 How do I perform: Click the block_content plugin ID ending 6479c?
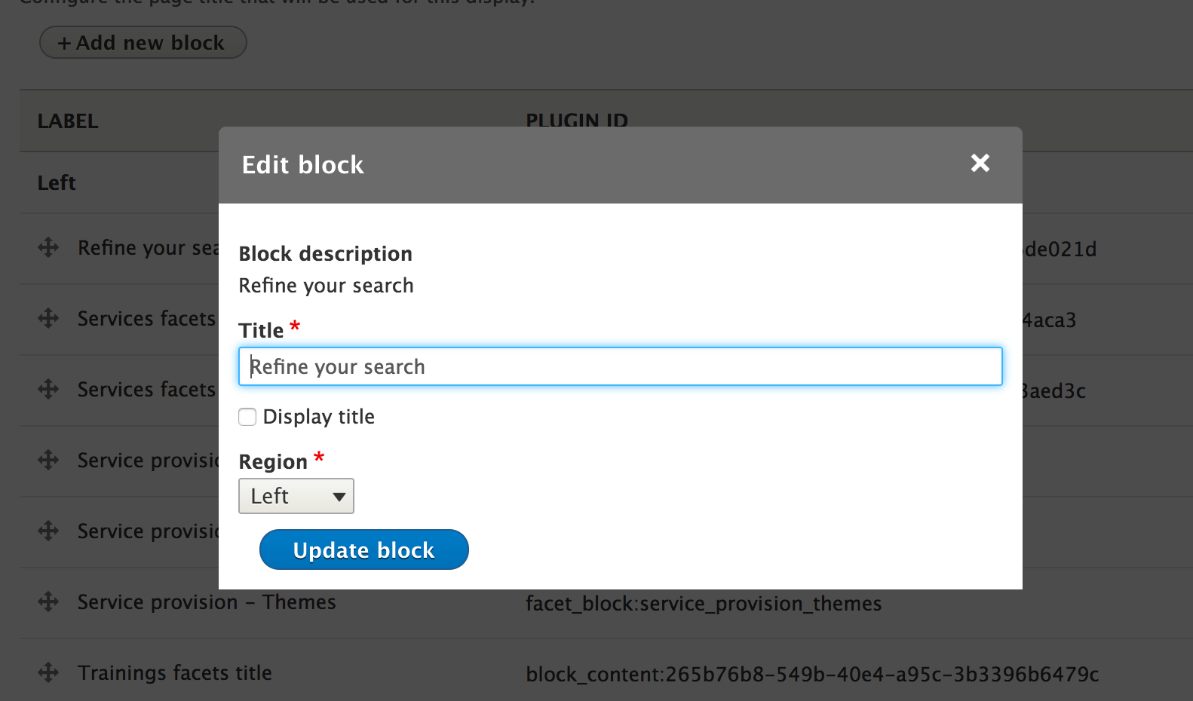click(x=812, y=675)
